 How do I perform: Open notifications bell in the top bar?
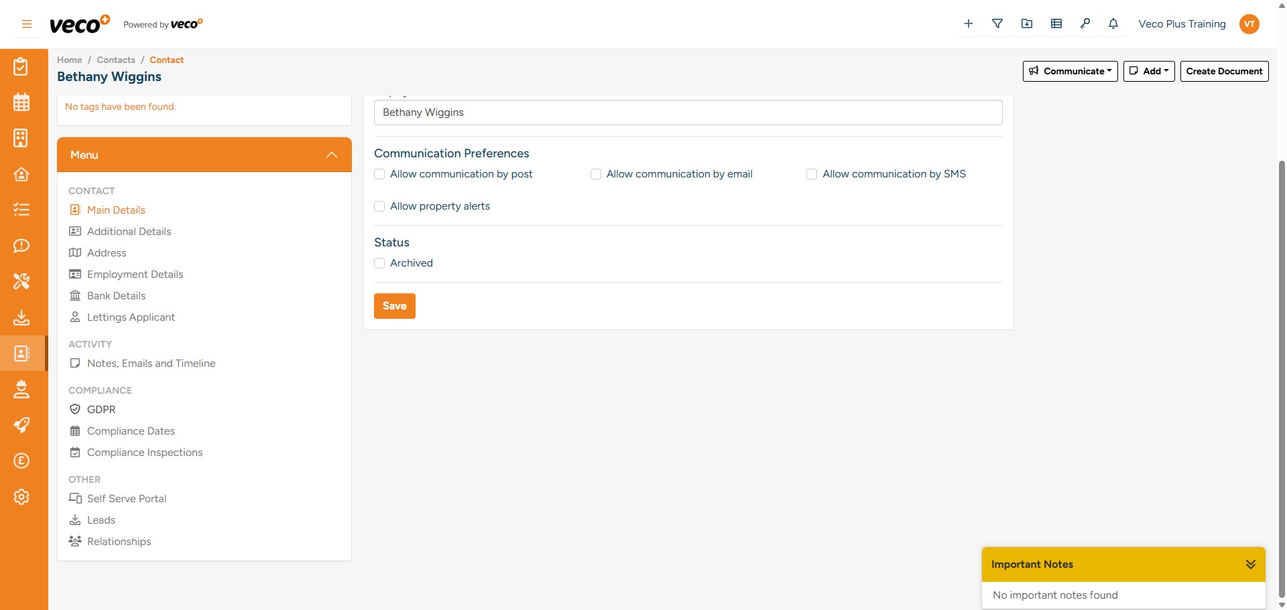(1113, 23)
